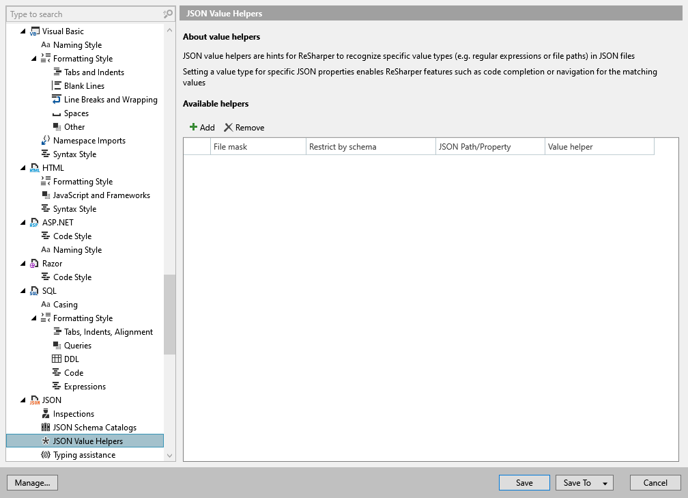Click the Line Breaks and Wrapping icon
The height and width of the screenshot is (498, 688).
(57, 100)
